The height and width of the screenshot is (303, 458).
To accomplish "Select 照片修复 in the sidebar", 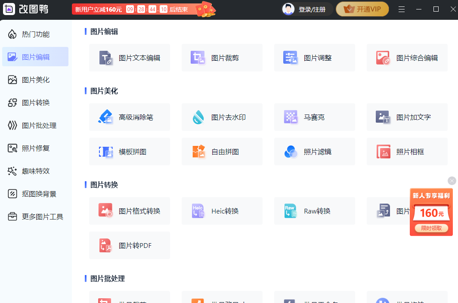I will pos(35,148).
